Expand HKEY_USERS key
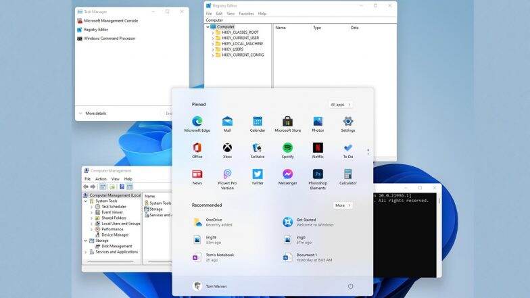Screen dimensions: 530x298 click(212, 49)
